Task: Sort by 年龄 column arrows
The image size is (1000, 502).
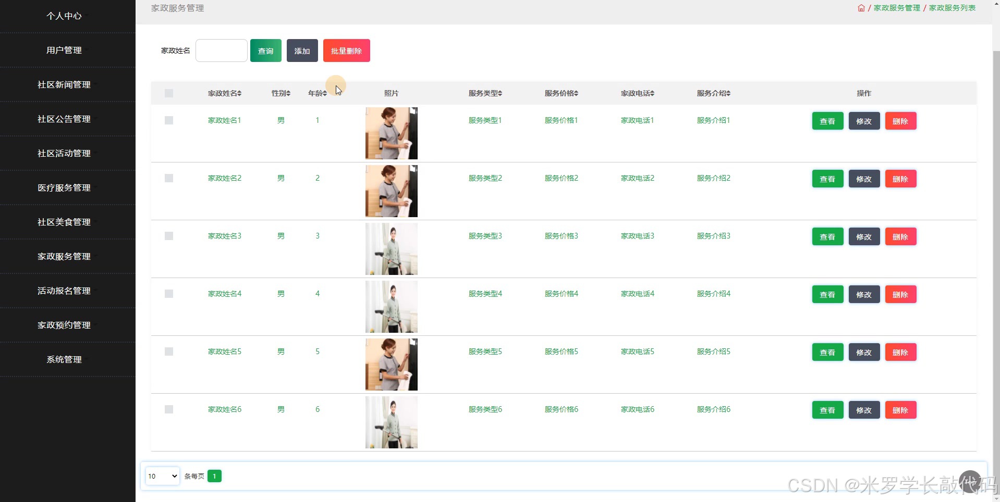Action: tap(325, 93)
